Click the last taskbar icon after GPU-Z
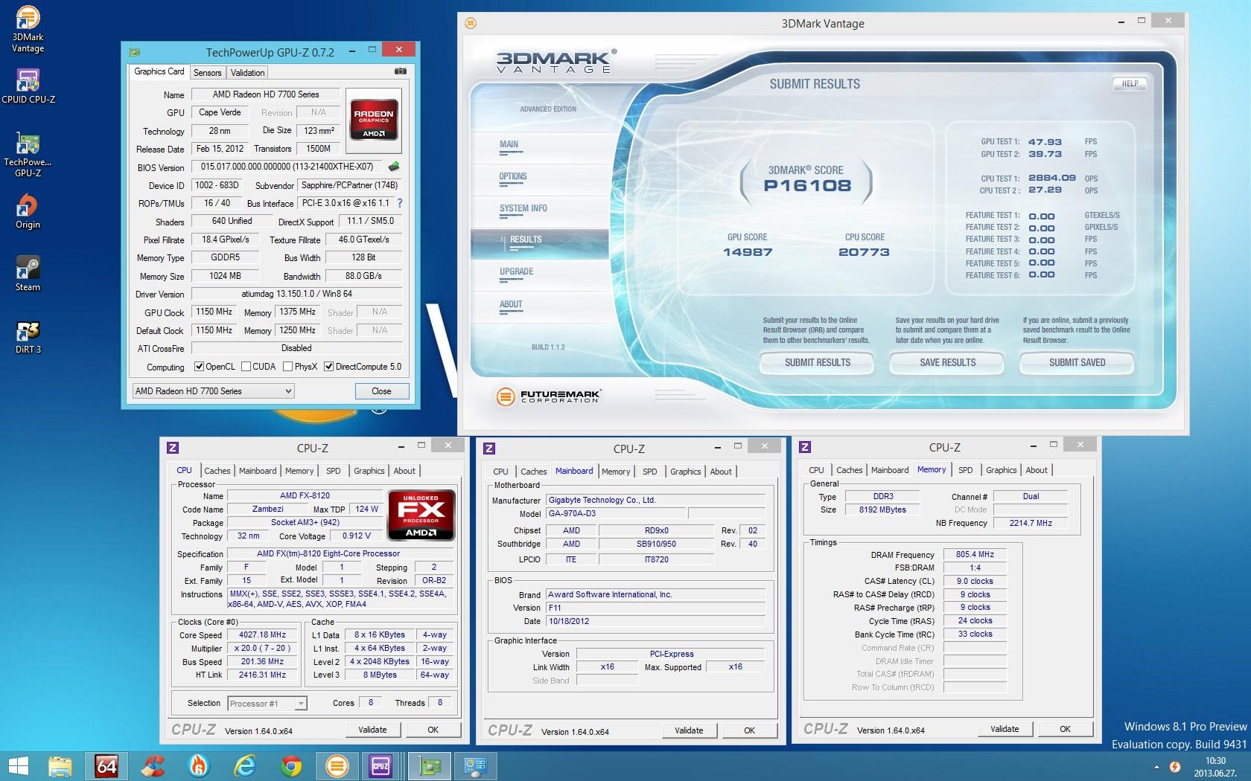The image size is (1251, 781). (474, 766)
